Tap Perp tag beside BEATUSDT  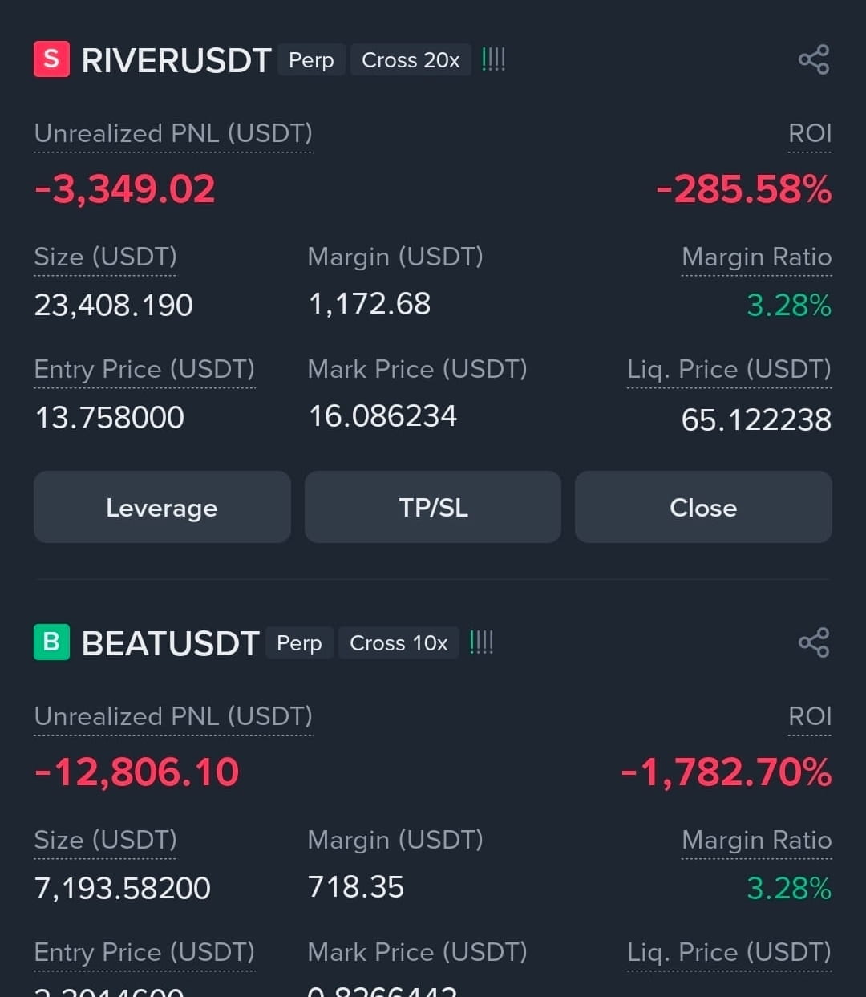point(299,643)
